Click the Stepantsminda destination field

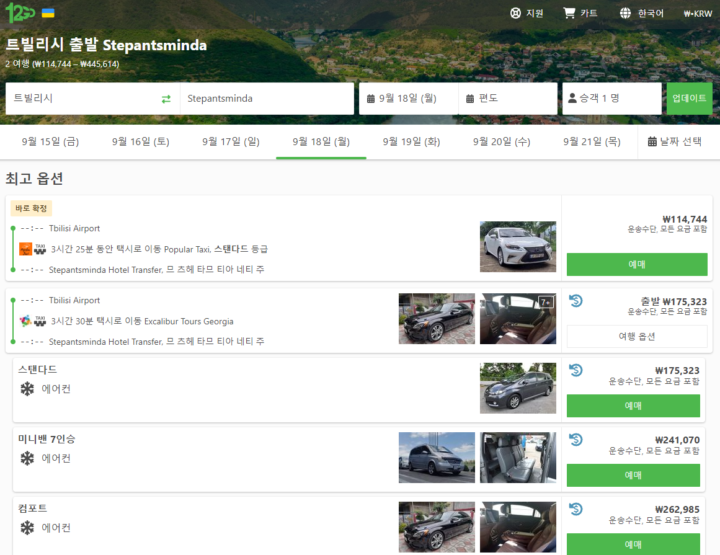pyautogui.click(x=267, y=99)
